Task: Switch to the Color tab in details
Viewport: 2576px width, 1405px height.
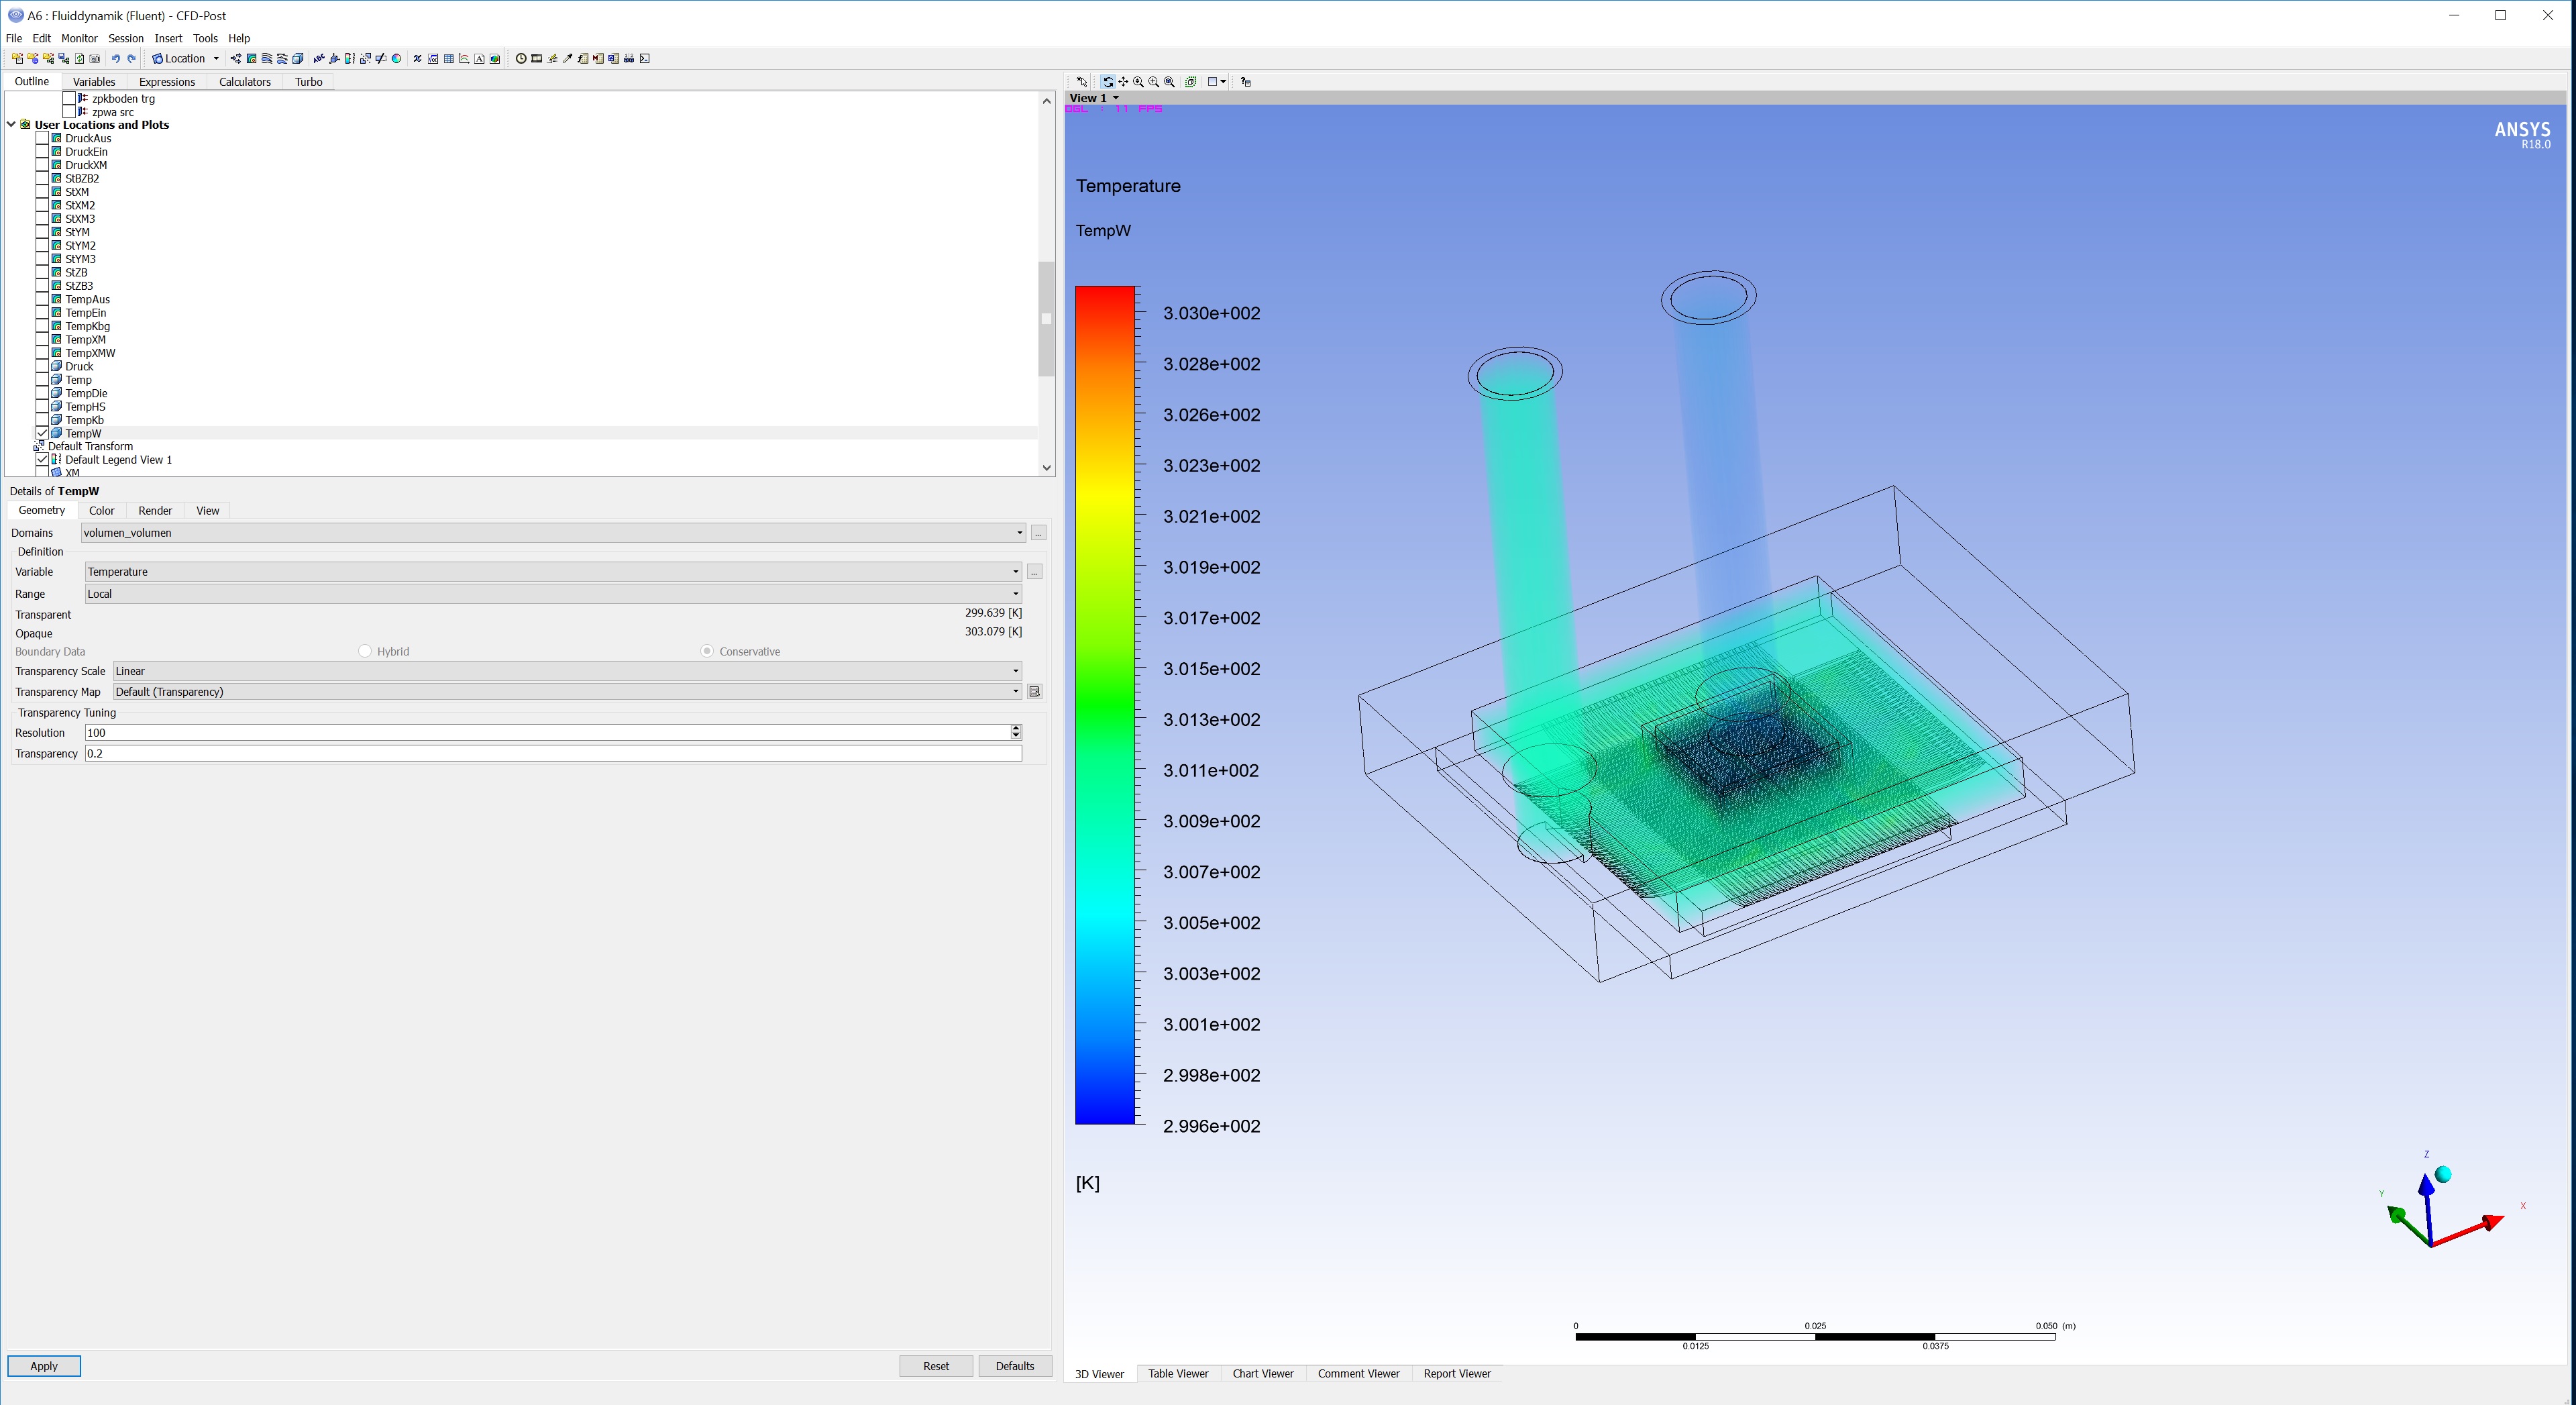Action: 101,511
